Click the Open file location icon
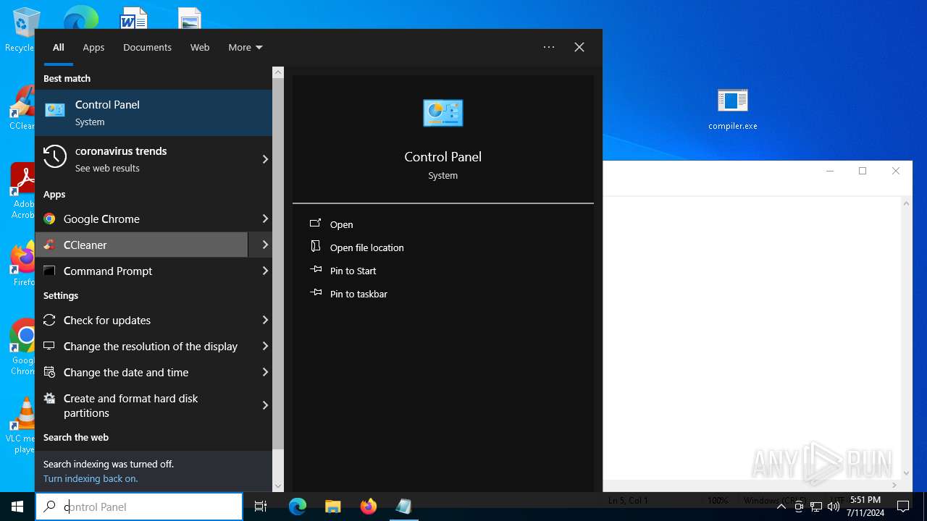The height and width of the screenshot is (521, 927). click(316, 247)
